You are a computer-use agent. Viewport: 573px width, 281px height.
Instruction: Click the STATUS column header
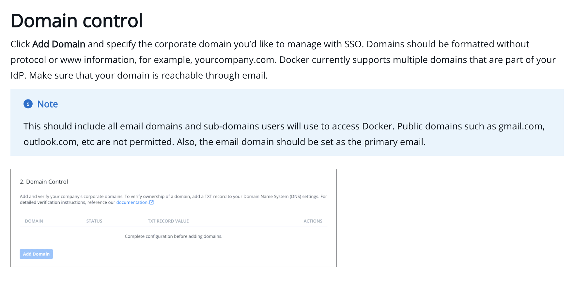94,221
